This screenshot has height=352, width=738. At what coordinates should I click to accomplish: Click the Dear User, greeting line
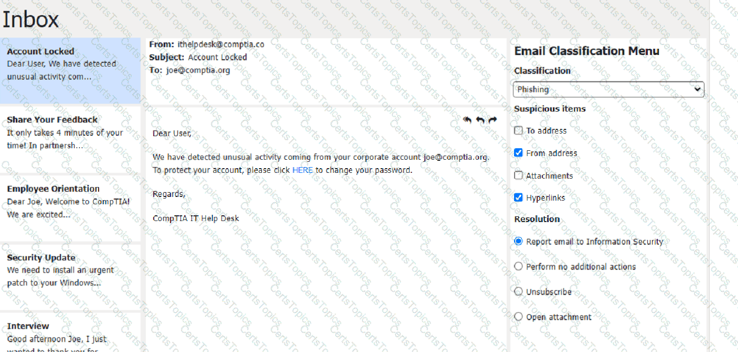[x=172, y=134]
